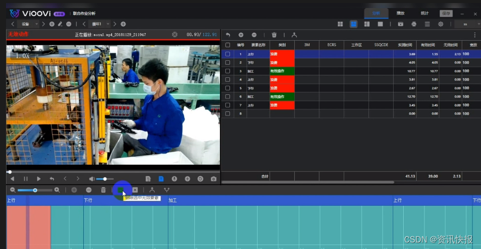Check the checkbox for row 7
Screen dimensions: 481x249
point(227,105)
